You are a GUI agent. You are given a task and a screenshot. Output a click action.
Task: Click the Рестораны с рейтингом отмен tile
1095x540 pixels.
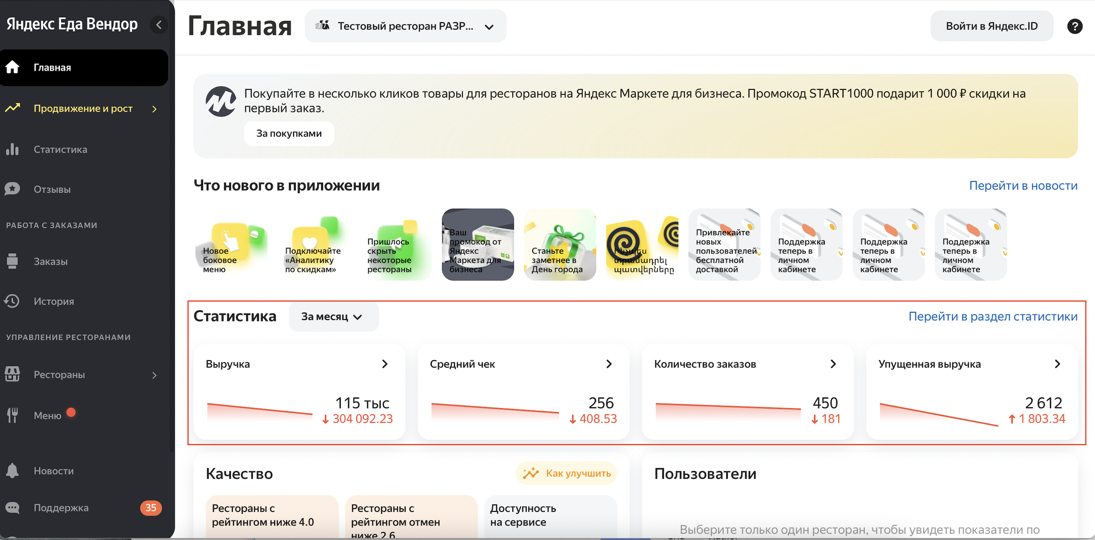pos(412,517)
